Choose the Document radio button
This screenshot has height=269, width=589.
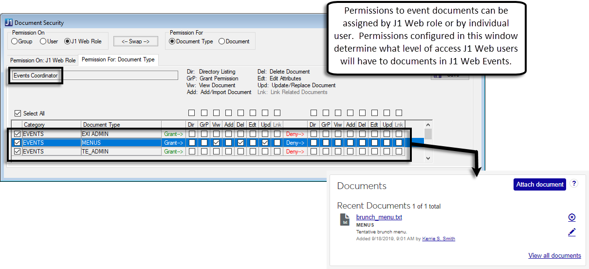click(x=222, y=41)
